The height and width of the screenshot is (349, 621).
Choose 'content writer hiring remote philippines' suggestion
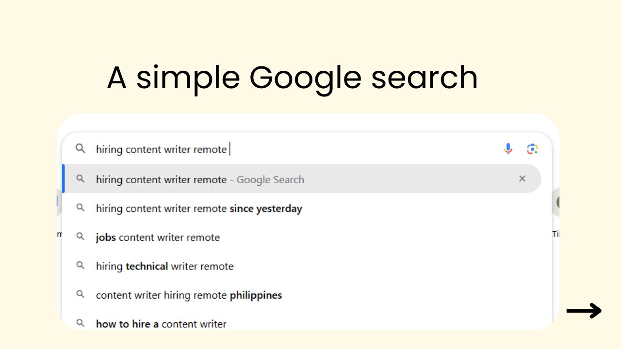(189, 295)
